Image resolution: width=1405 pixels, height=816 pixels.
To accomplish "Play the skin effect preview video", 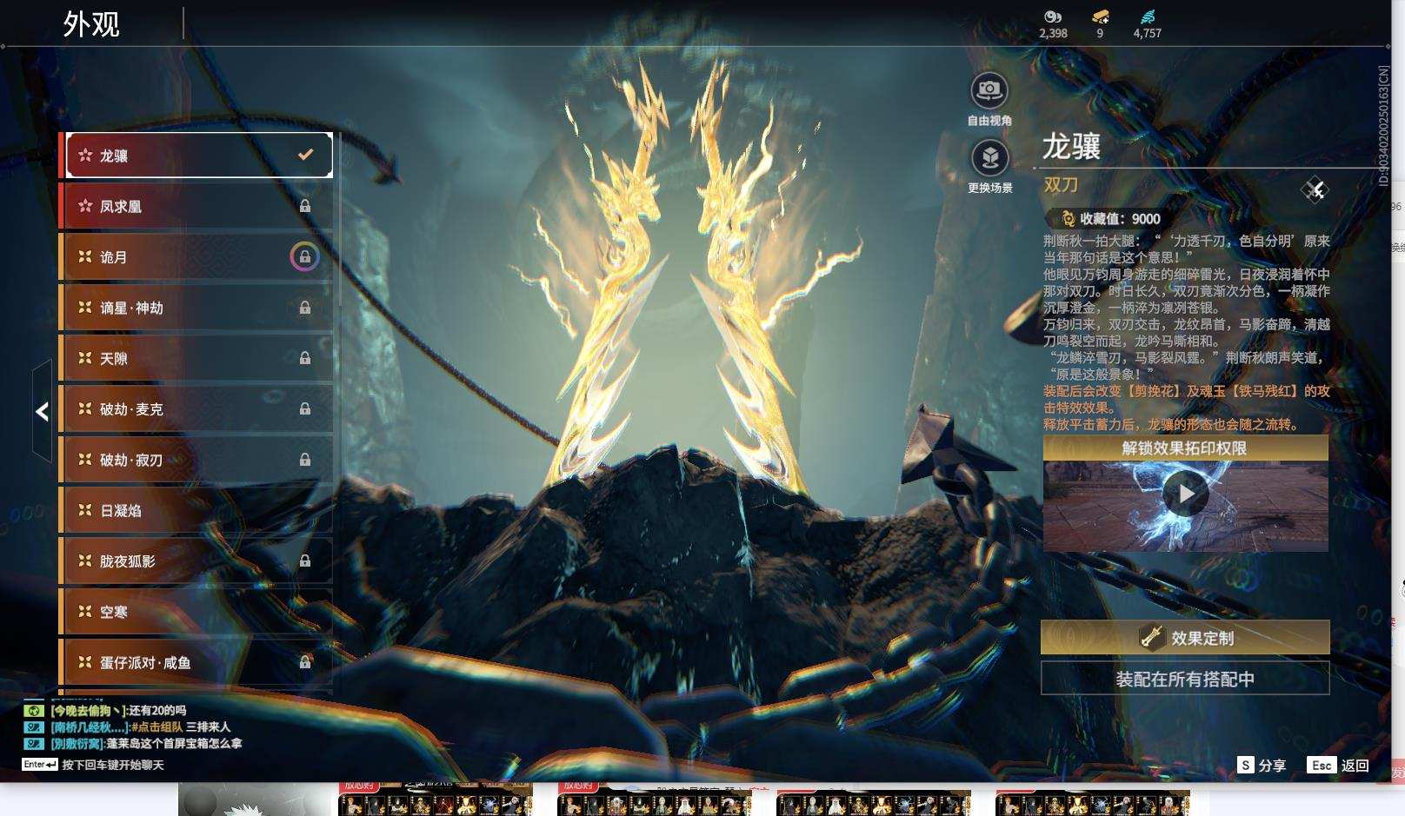I will (x=1185, y=494).
